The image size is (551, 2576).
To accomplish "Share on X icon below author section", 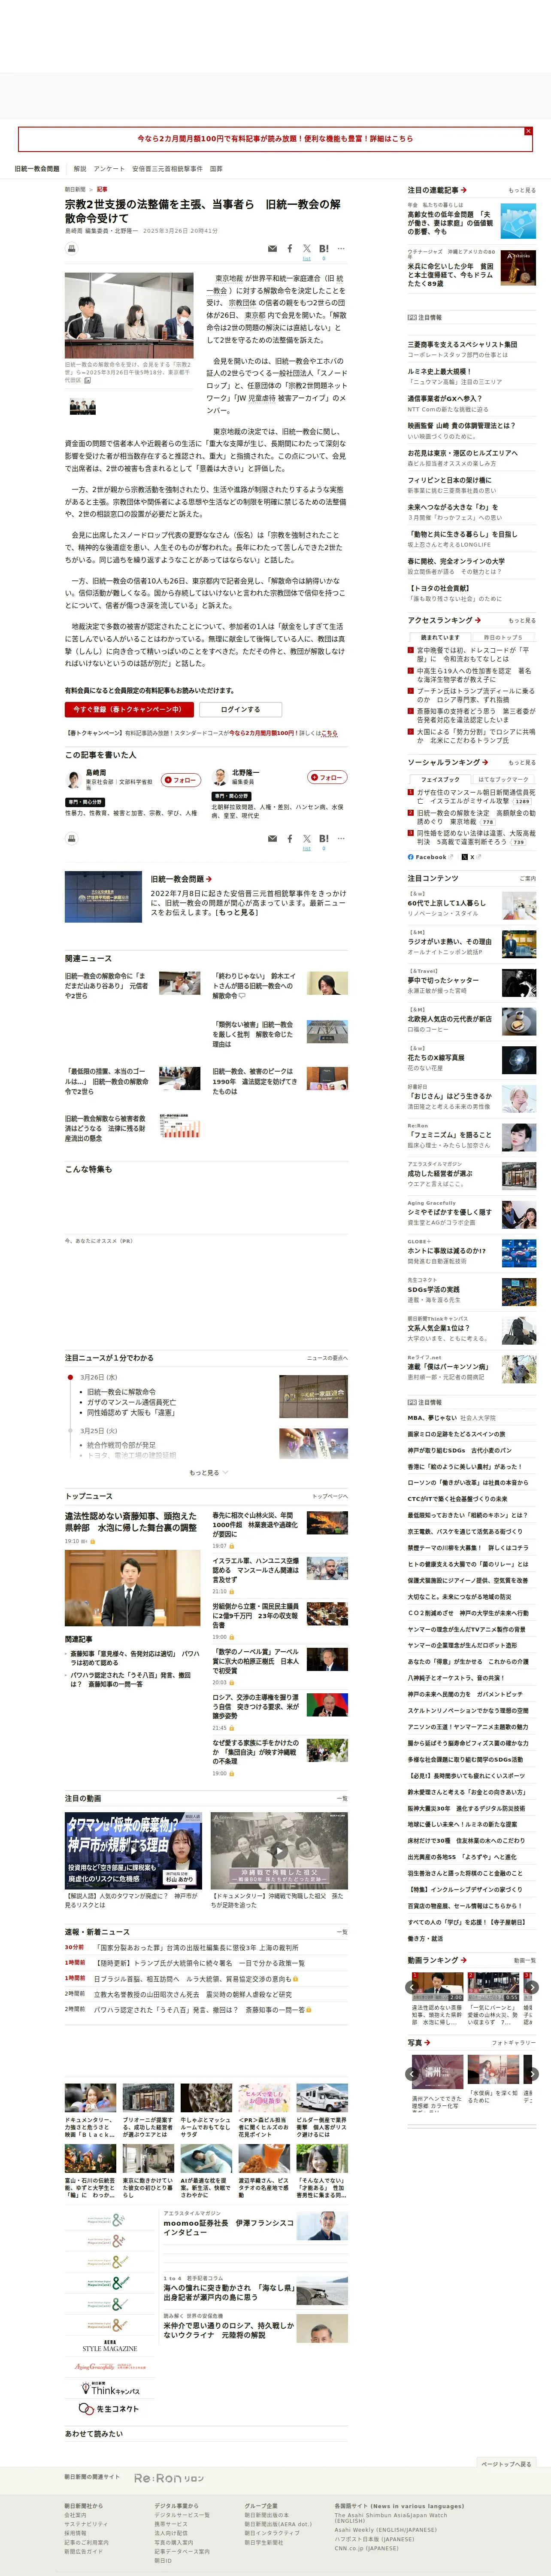I will [307, 839].
